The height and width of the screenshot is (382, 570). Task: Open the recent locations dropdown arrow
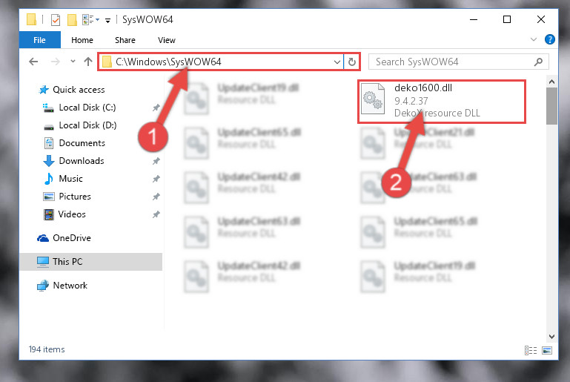click(x=73, y=61)
